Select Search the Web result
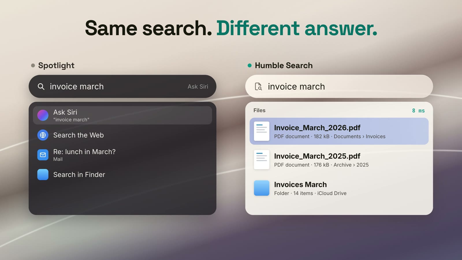462x260 pixels. [122, 135]
